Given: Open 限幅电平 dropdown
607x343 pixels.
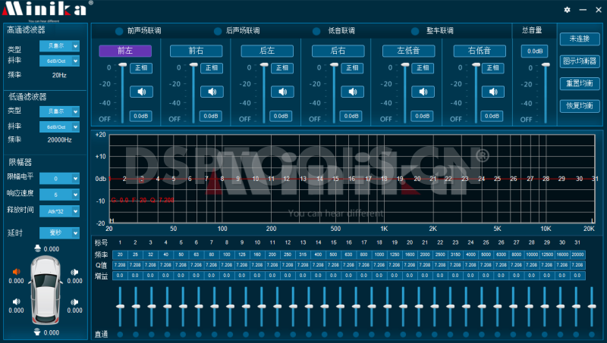Looking at the screenshot, I should click(60, 179).
